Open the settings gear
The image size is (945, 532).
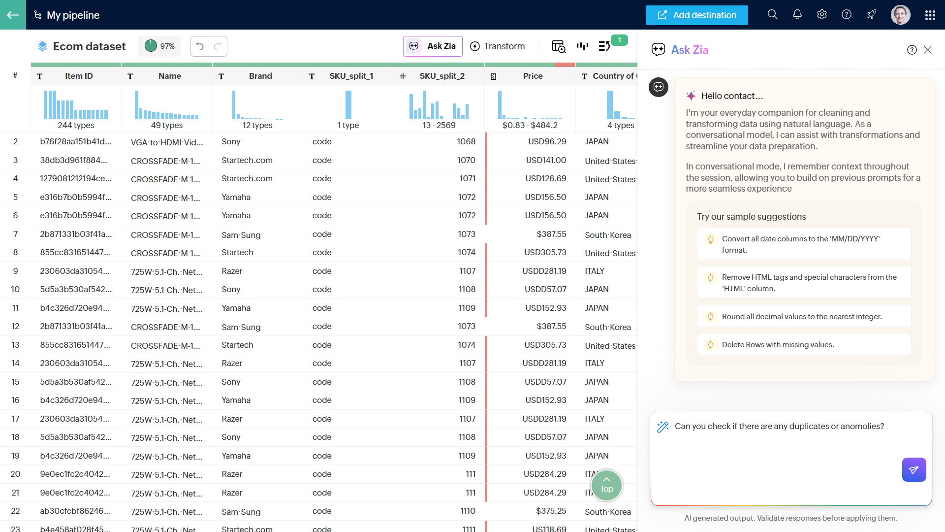(821, 15)
